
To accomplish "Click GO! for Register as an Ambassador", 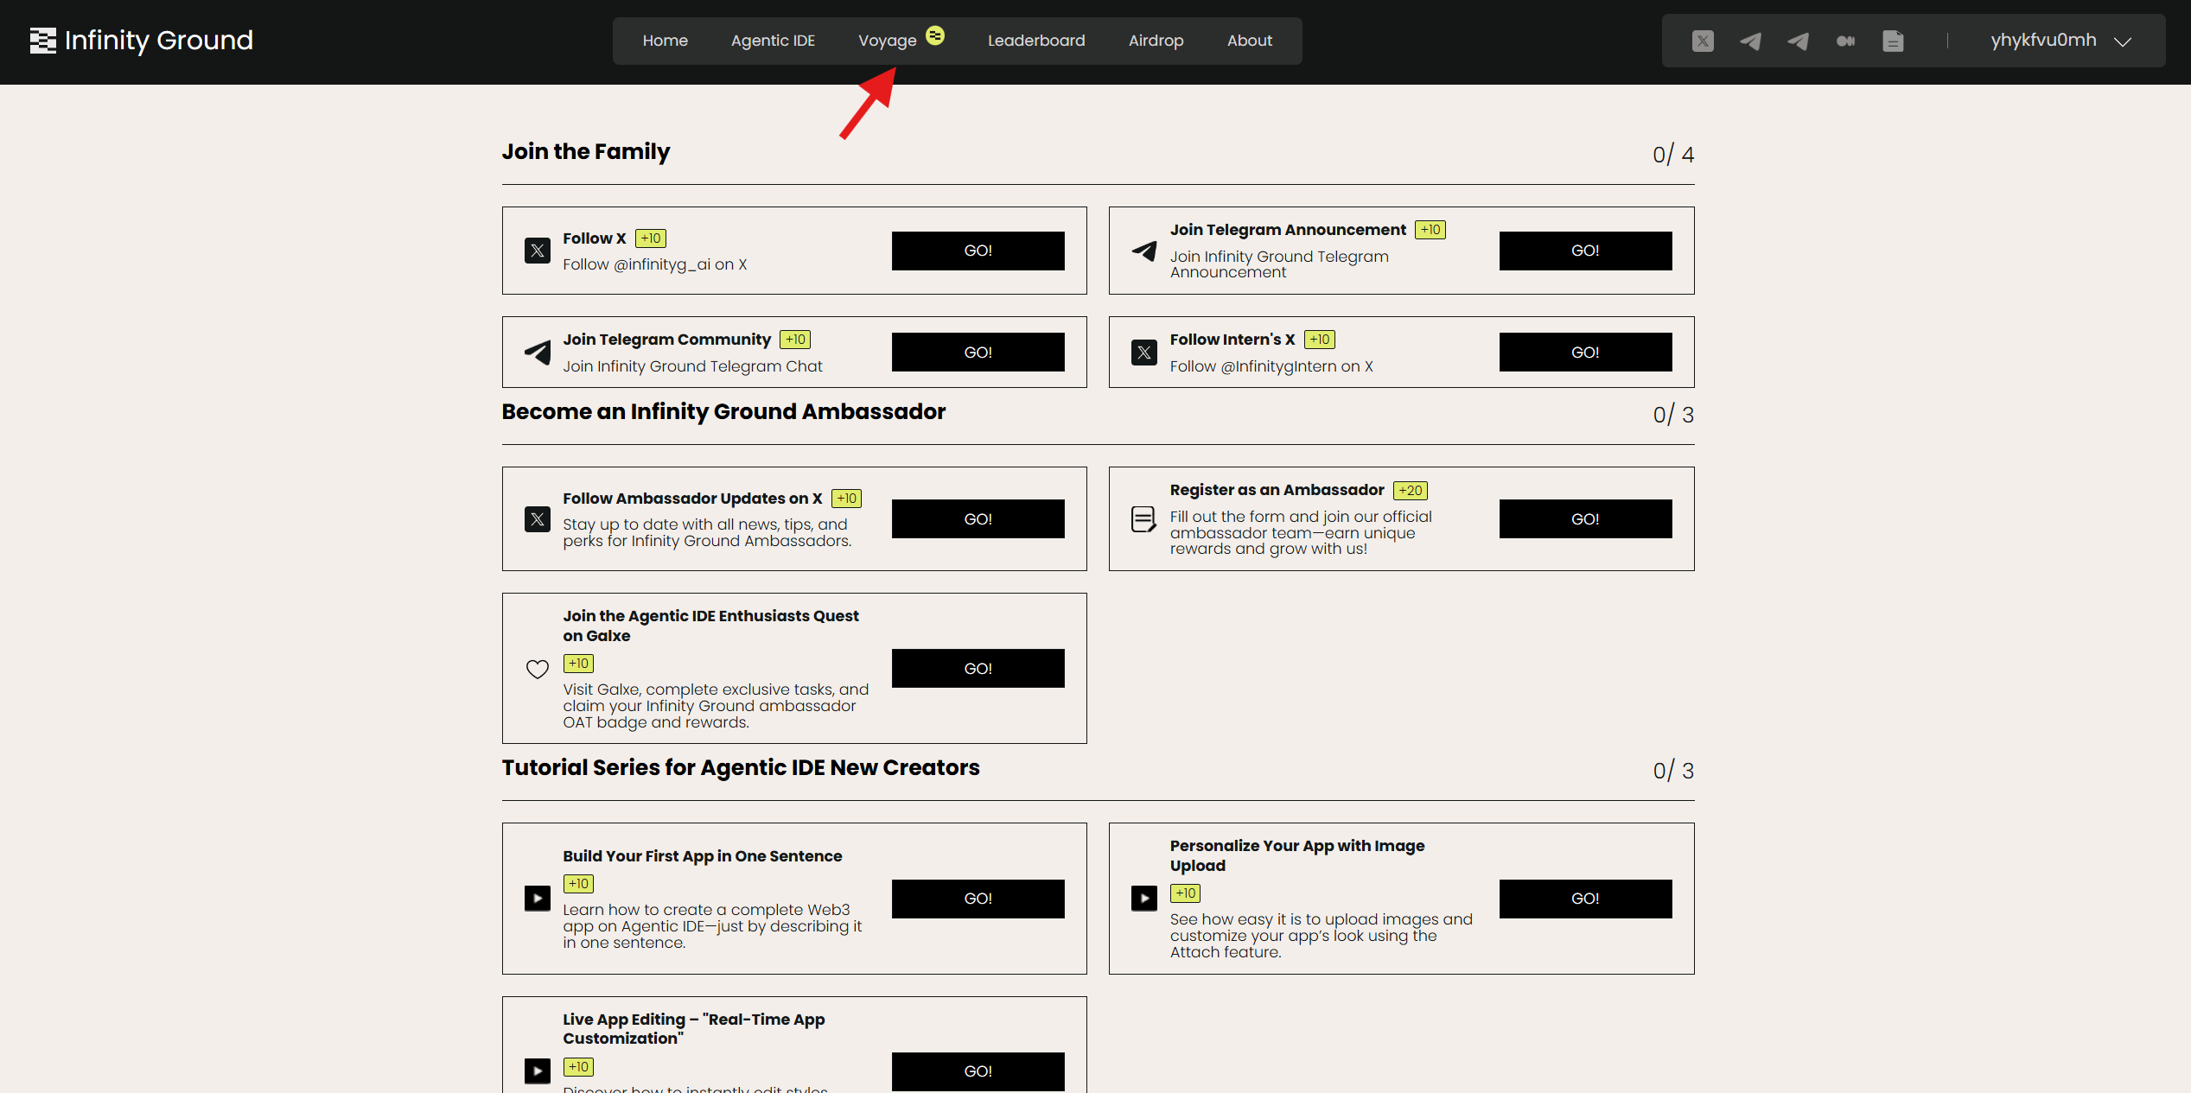I will tap(1585, 518).
